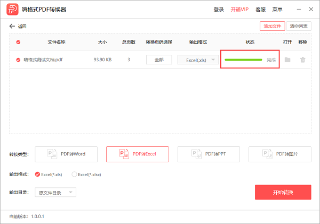Open output folder icon for 嗨格式测试文档.pdf
This screenshot has height=224, width=320.
click(287, 60)
